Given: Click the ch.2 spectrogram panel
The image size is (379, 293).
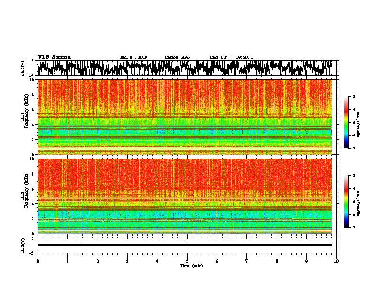Looking at the screenshot, I should point(185,196).
